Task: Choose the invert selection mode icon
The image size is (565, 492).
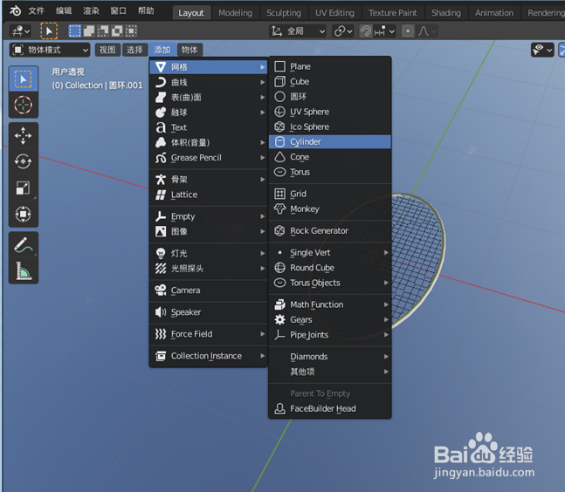Action: click(x=117, y=31)
